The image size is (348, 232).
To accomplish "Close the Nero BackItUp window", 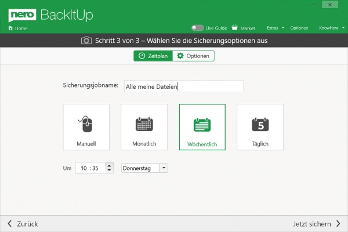I will [330, 5].
